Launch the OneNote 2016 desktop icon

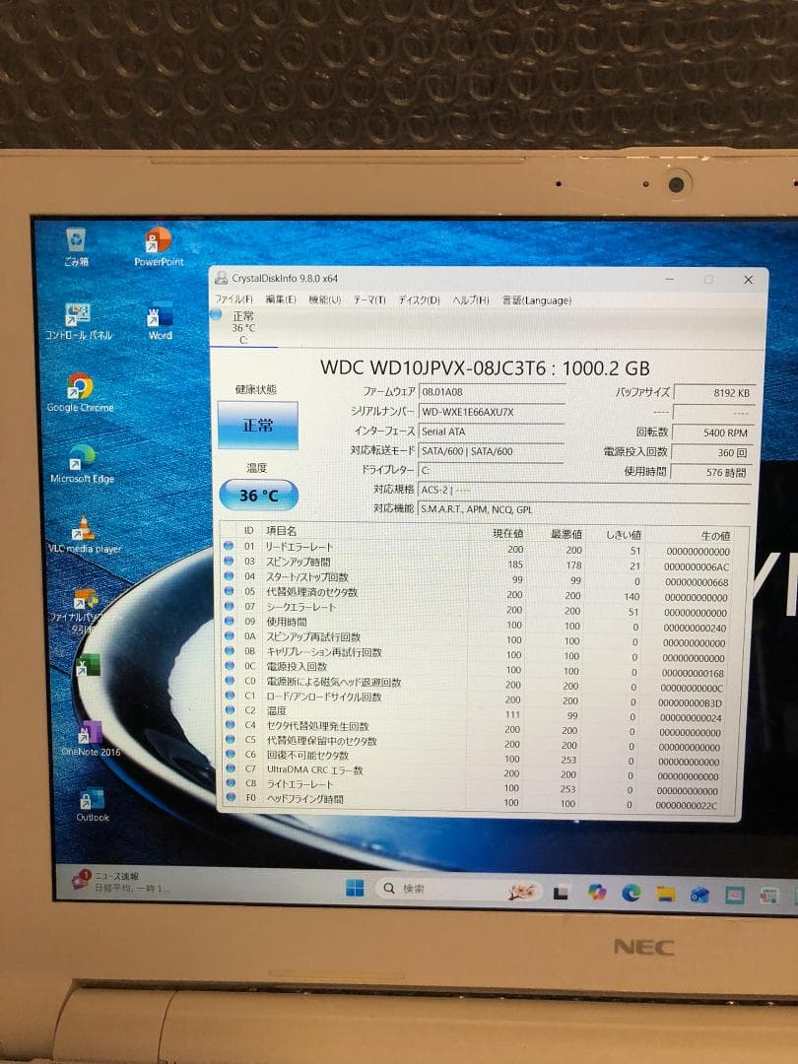coord(91,740)
